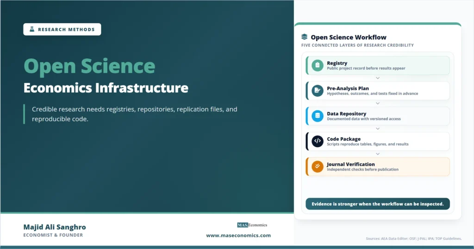474x249 pixels.
Task: Select the Research Methods badge
Action: pyautogui.click(x=62, y=29)
